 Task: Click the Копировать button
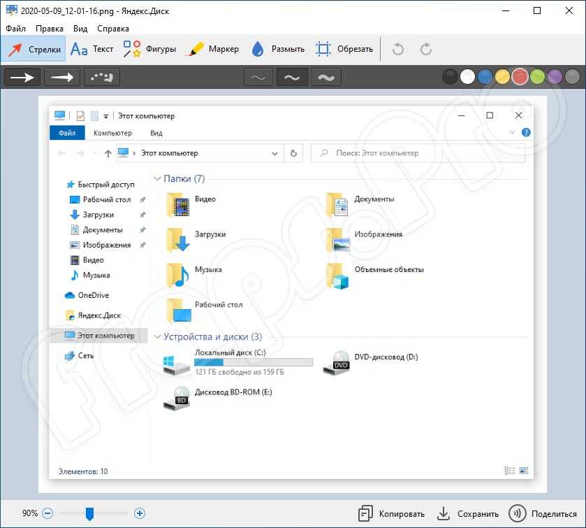391,513
